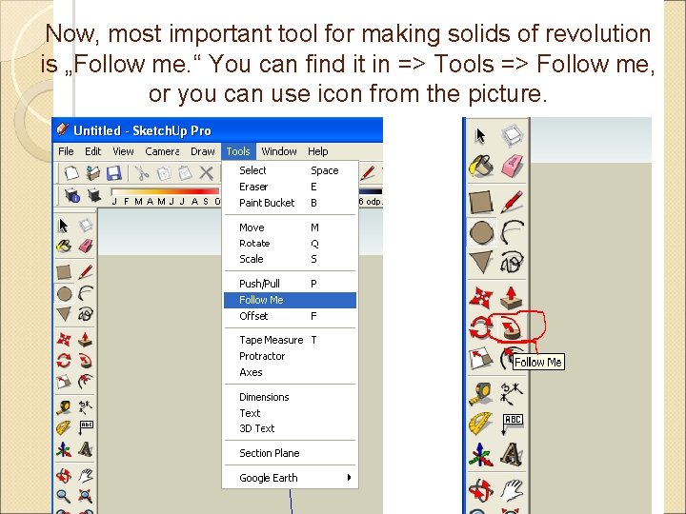The height and width of the screenshot is (514, 686).
Task: Choose the Follow Me tool in the small SketchUp window palette
Action: pos(86,361)
